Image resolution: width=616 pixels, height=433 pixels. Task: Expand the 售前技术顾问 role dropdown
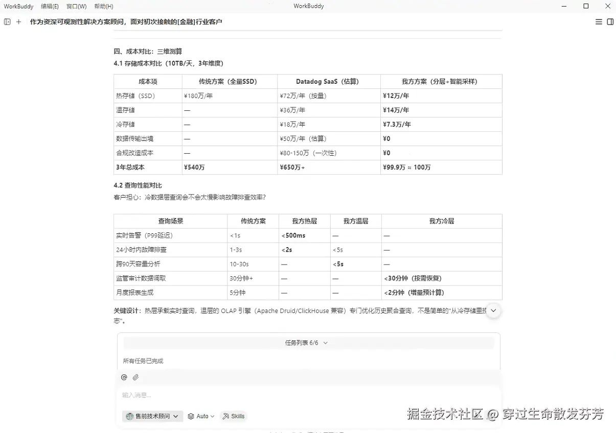point(152,416)
